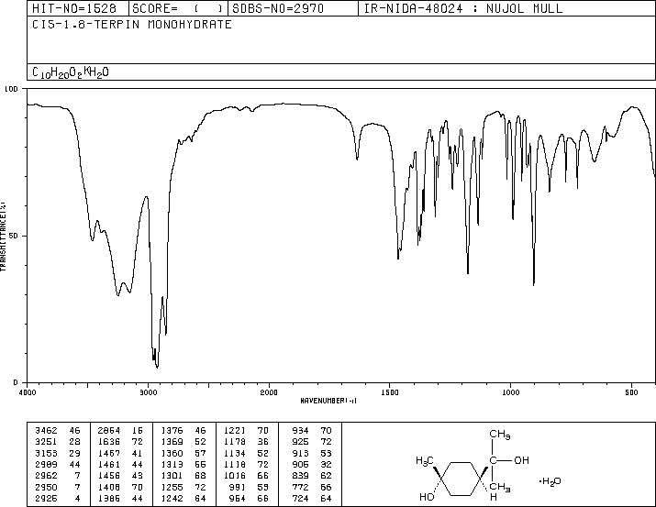
Task: Click peak table entry 1016 66
Action: click(x=247, y=476)
